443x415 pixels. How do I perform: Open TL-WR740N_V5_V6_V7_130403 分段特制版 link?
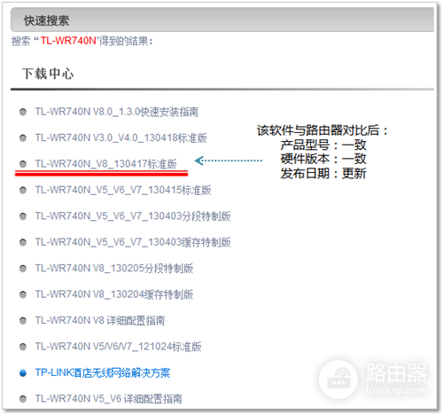[x=133, y=216]
